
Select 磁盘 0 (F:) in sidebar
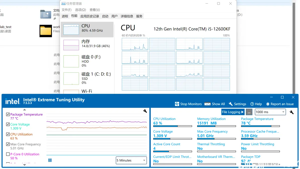(87, 61)
